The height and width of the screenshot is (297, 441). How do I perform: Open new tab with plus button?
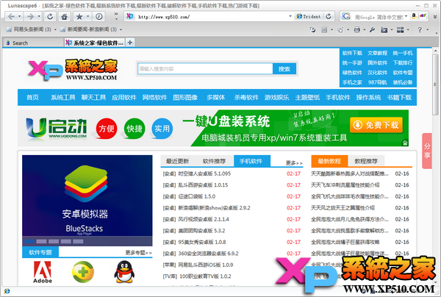130,43
